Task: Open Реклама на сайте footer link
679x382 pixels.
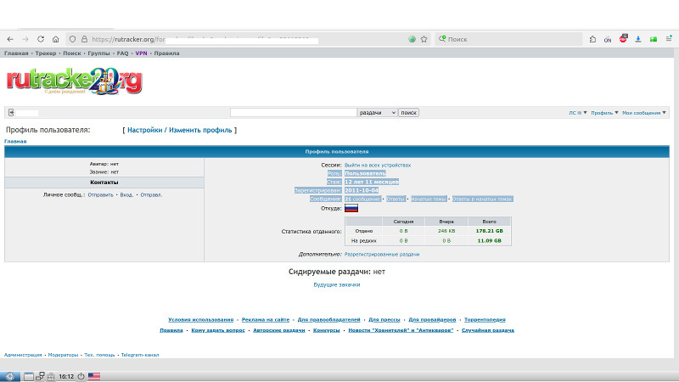Action: 266,320
